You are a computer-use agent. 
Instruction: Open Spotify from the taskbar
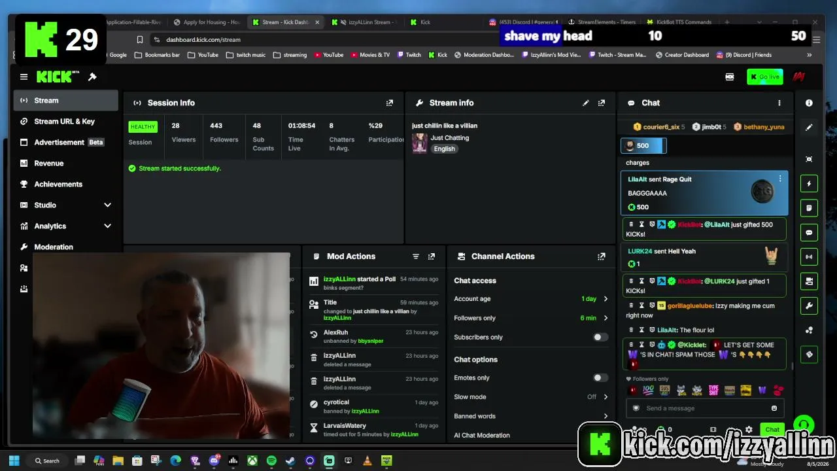click(x=271, y=461)
